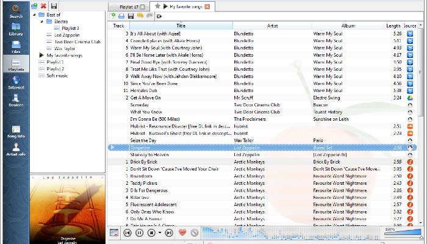Show the Artist info panel

point(16,149)
